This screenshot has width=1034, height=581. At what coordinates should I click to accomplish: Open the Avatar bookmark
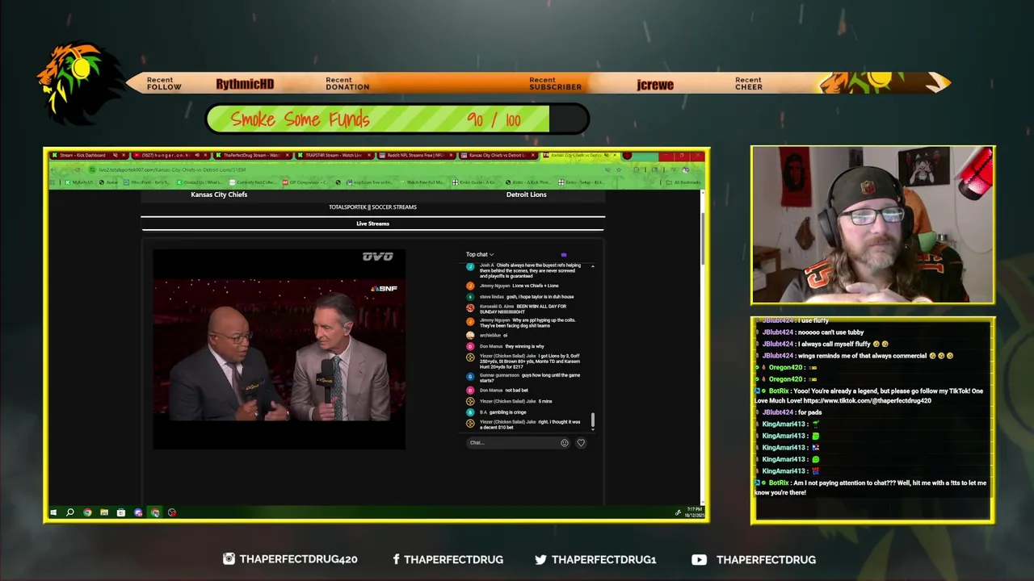click(109, 182)
